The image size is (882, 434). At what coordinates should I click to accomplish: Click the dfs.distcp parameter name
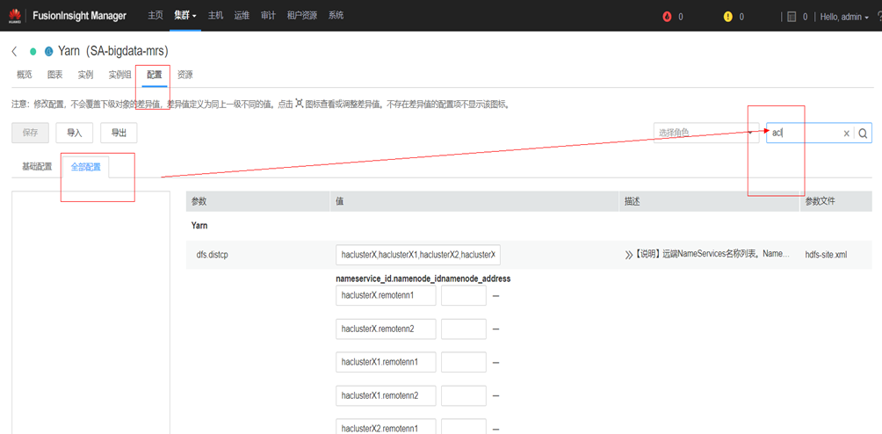[x=212, y=255]
